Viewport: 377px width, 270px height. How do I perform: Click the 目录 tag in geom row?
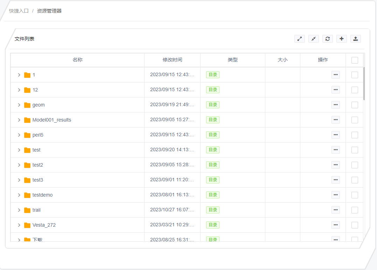(213, 105)
